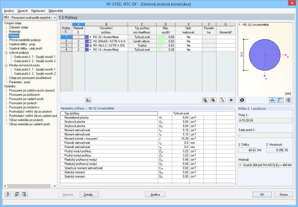Select Sada prutů č. 1 under Uzlové podpory
This screenshot has width=298, height=207.
35,57
